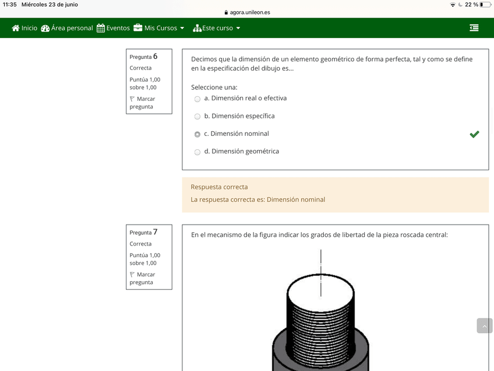Select option a. Dimensión real o efectiva

pos(197,99)
